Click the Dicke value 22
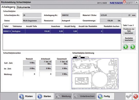 tap(126, 15)
